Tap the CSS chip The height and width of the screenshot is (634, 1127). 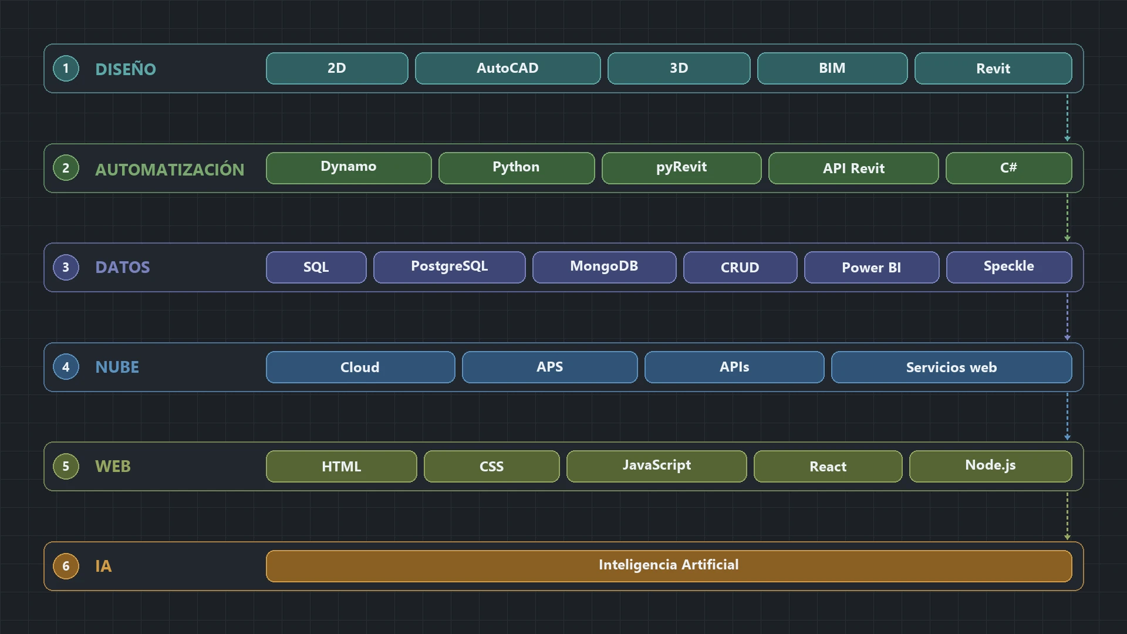[x=492, y=467]
